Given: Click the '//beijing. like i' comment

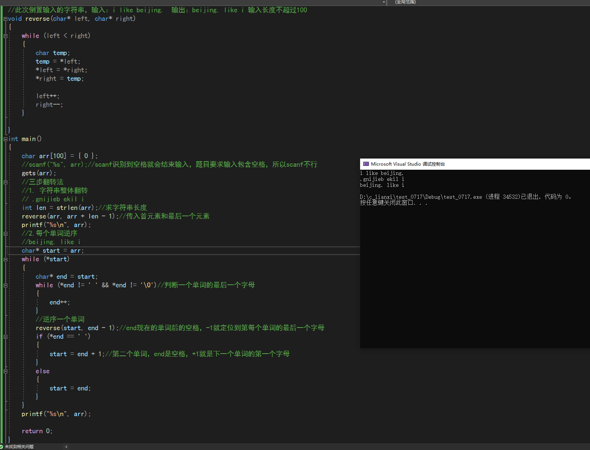Looking at the screenshot, I should tap(51, 242).
